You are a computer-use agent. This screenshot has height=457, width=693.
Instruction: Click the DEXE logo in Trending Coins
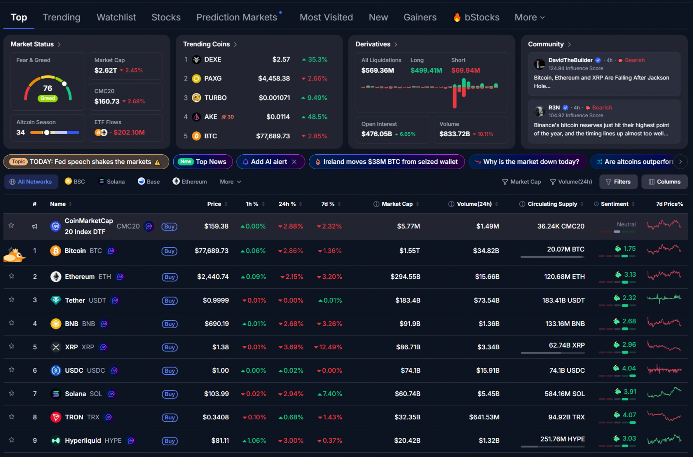click(196, 60)
